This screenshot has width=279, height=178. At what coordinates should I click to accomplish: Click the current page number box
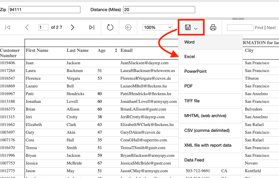pyautogui.click(x=43, y=27)
